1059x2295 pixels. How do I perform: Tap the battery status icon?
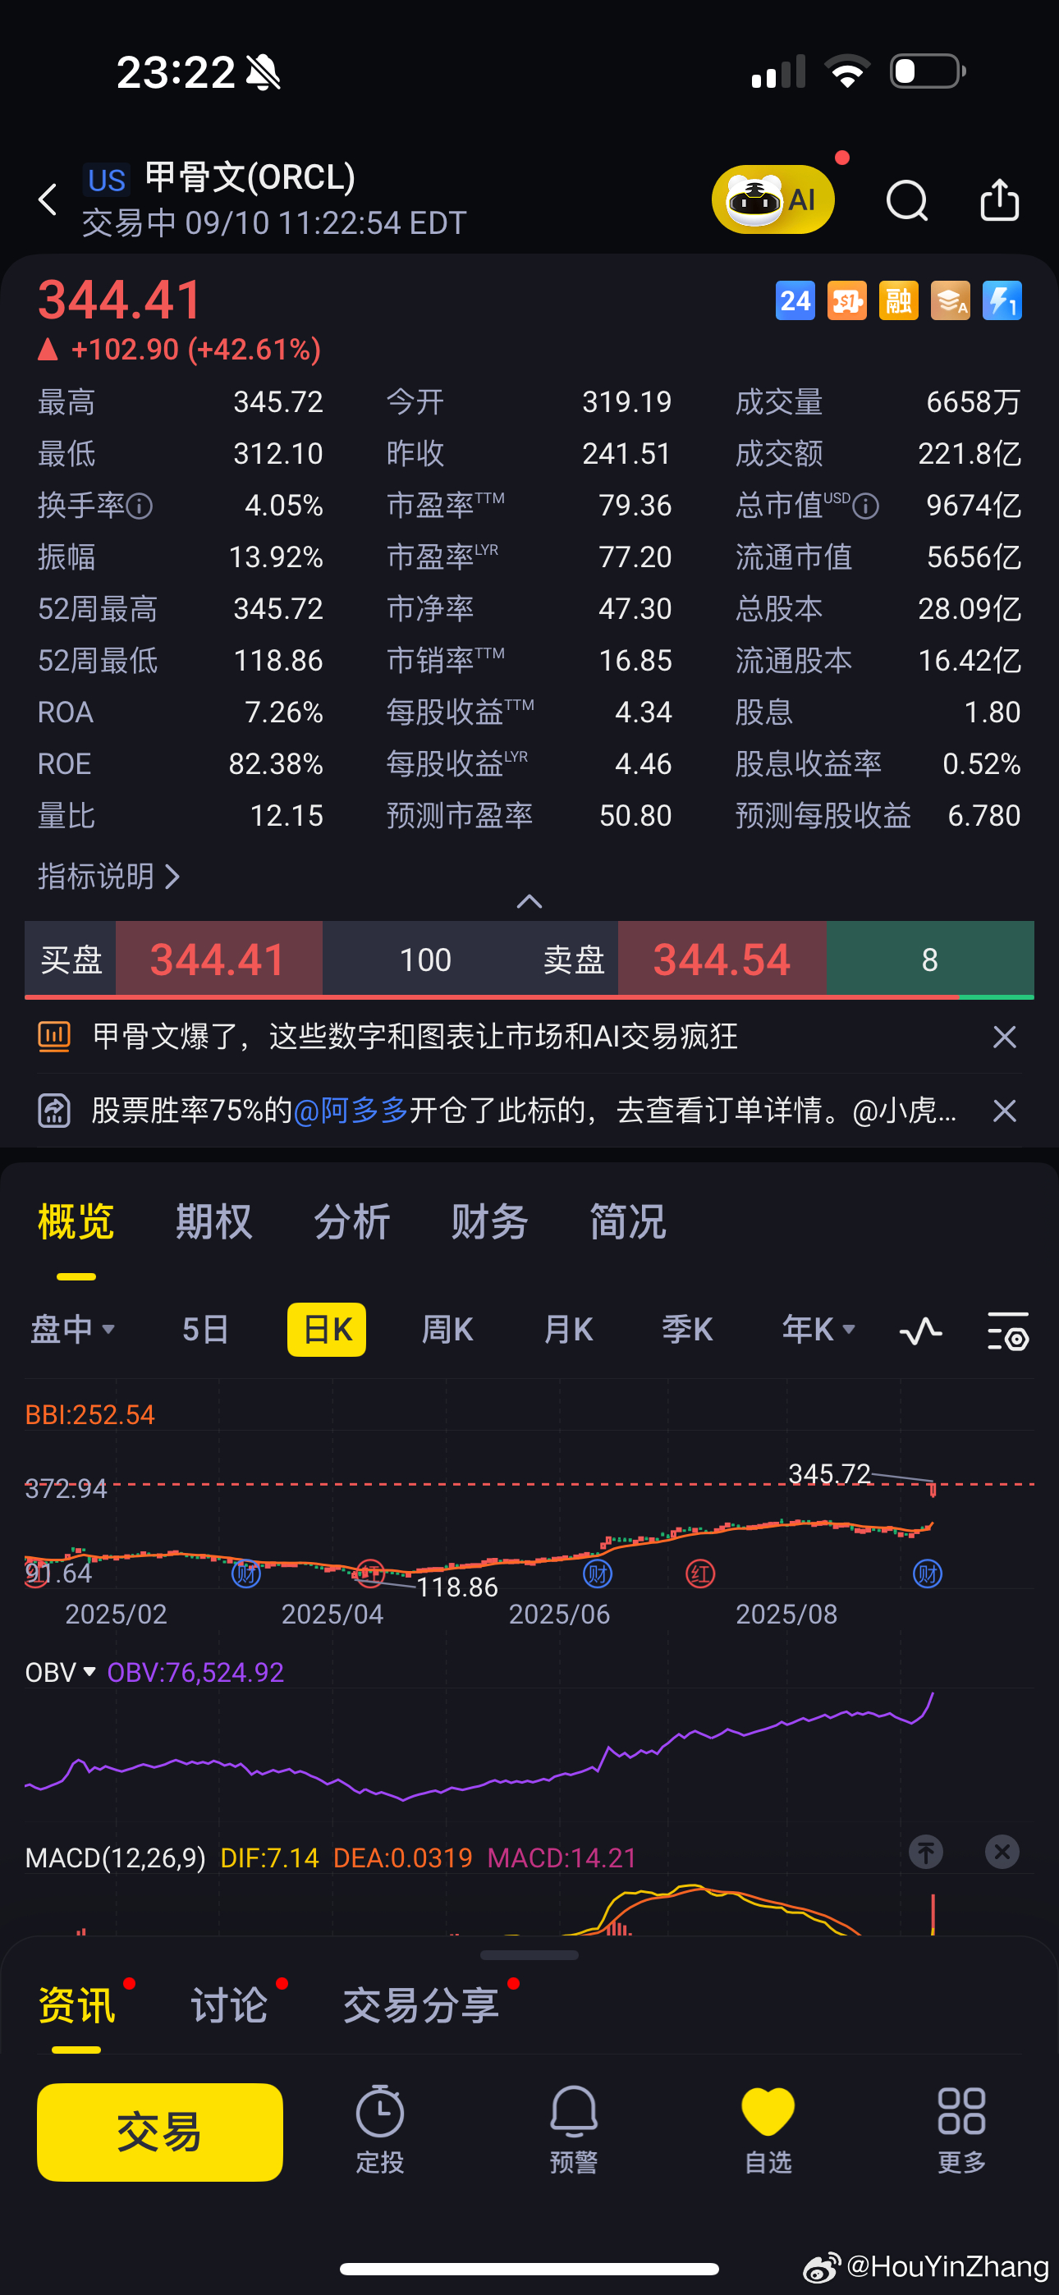click(928, 71)
